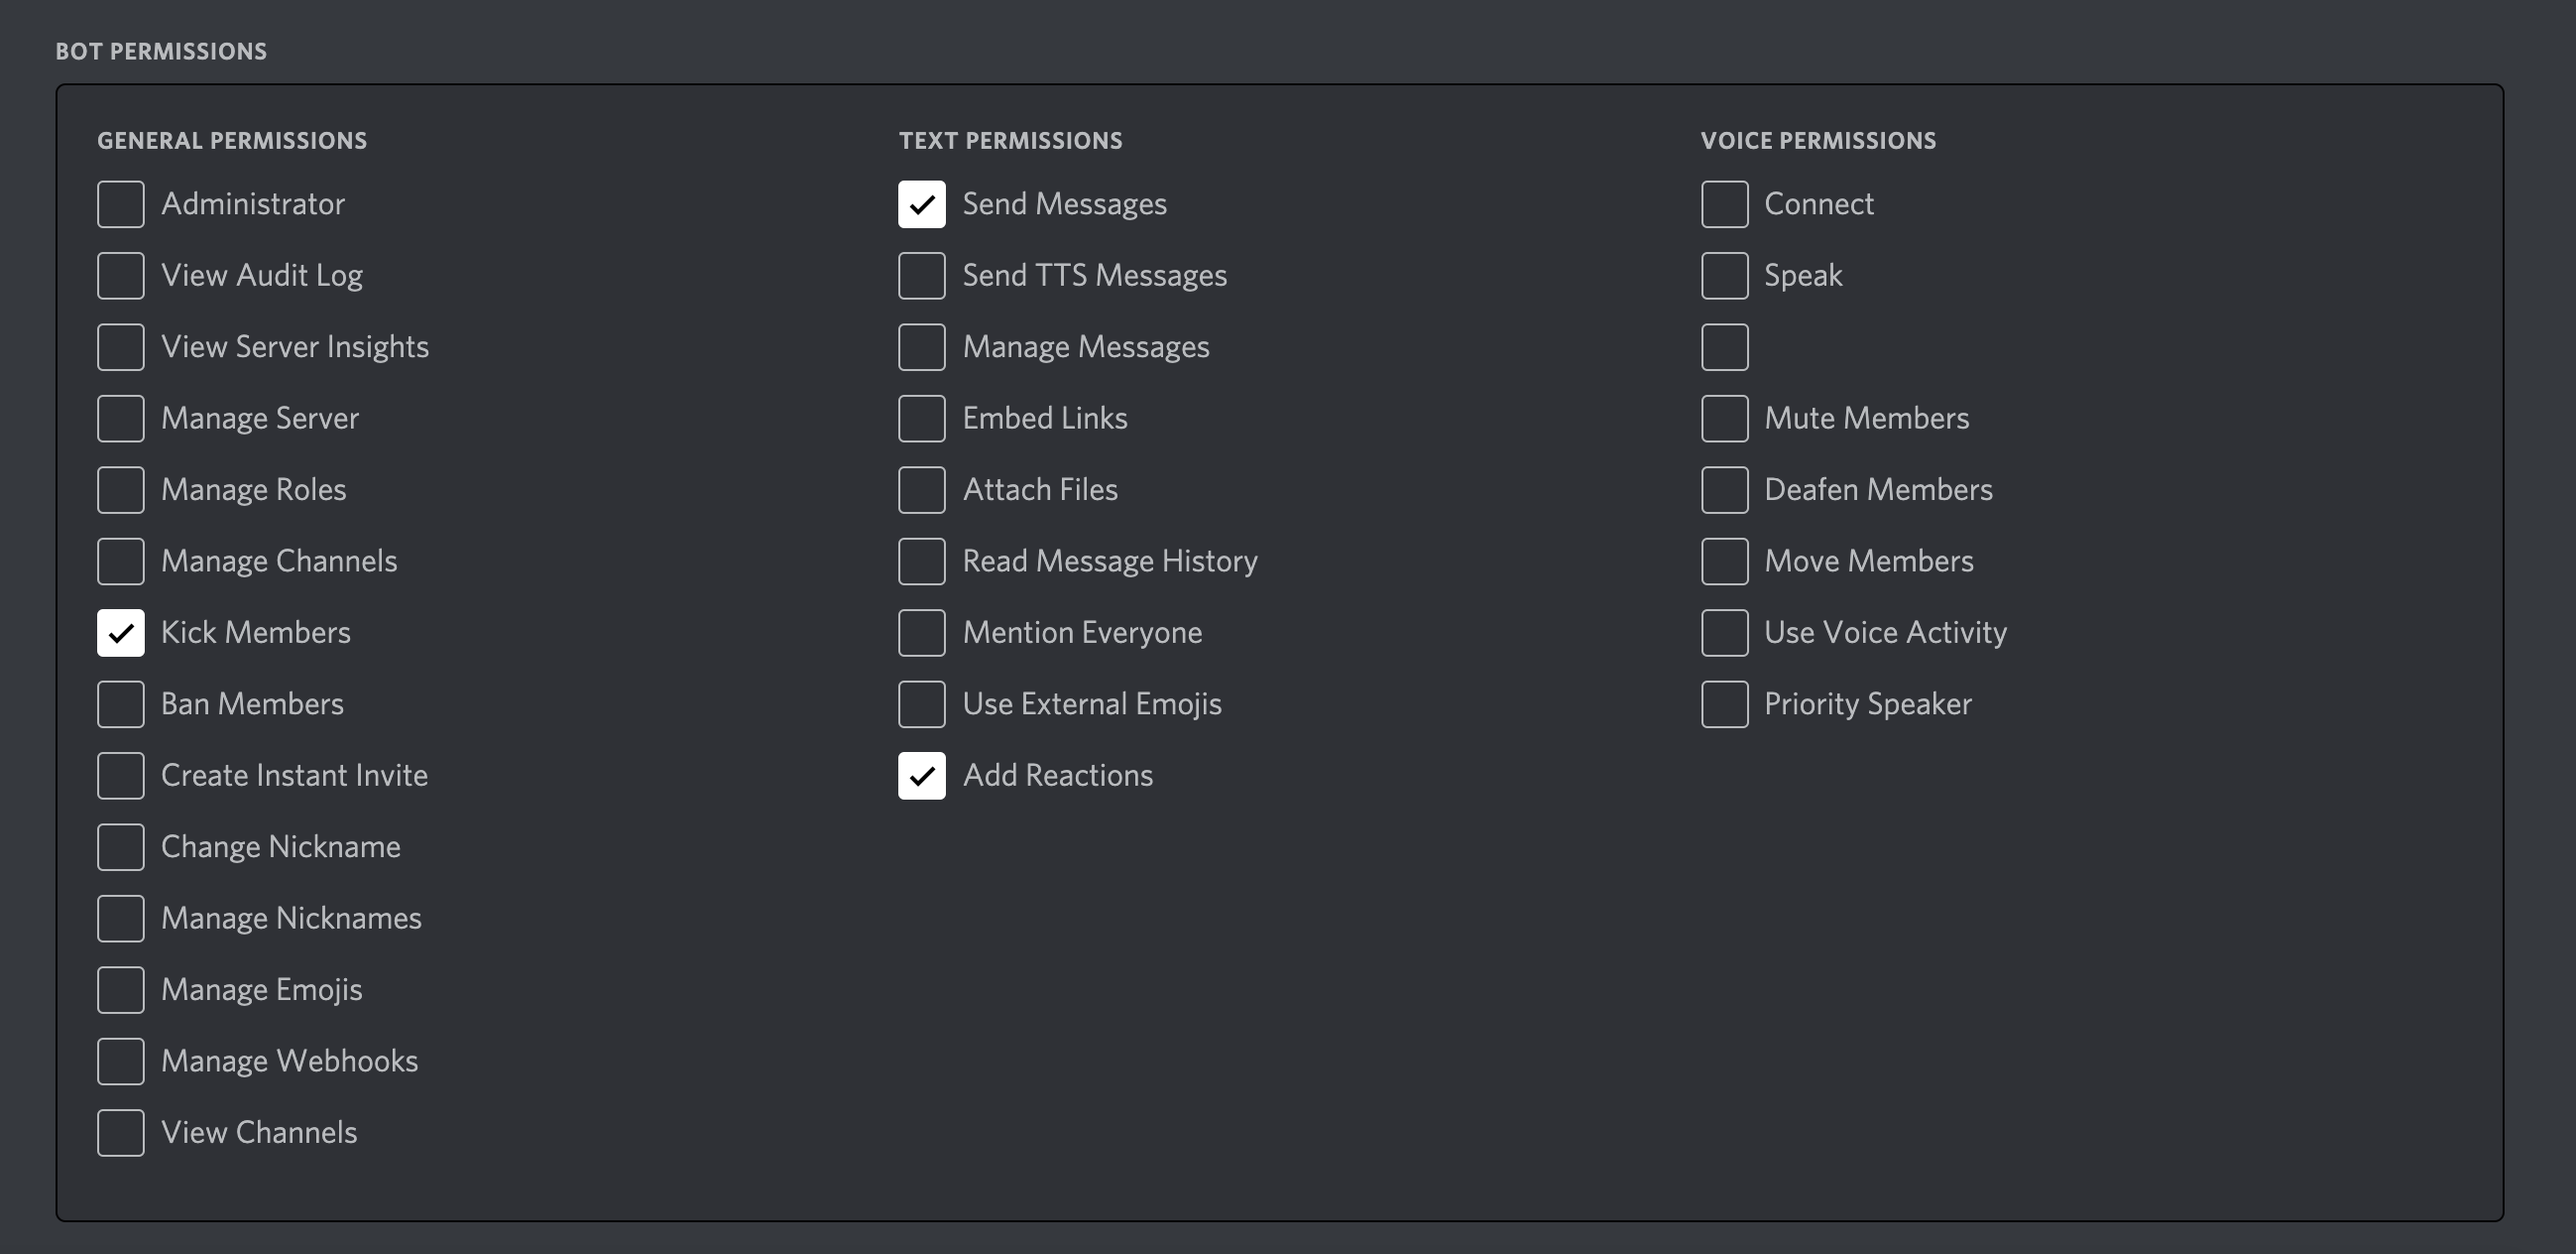
Task: Disable the Send Messages permission
Action: click(921, 204)
